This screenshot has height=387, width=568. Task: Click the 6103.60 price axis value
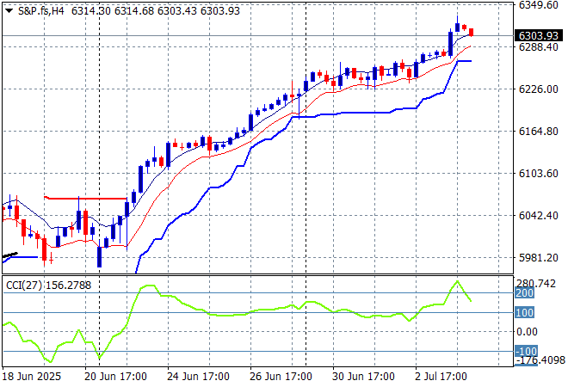click(538, 174)
